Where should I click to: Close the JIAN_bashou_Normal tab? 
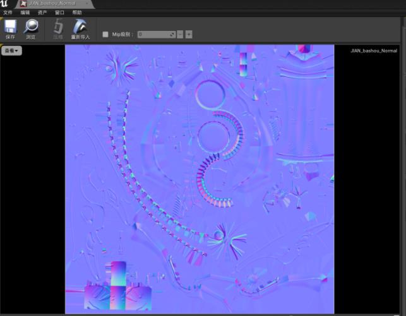pyautogui.click(x=87, y=3)
